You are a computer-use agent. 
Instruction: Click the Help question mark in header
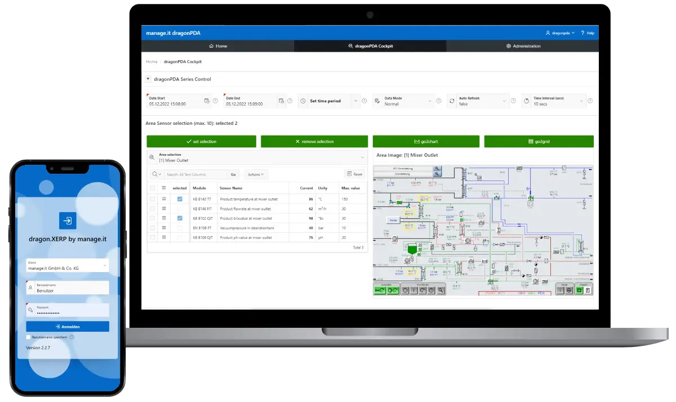tap(582, 33)
